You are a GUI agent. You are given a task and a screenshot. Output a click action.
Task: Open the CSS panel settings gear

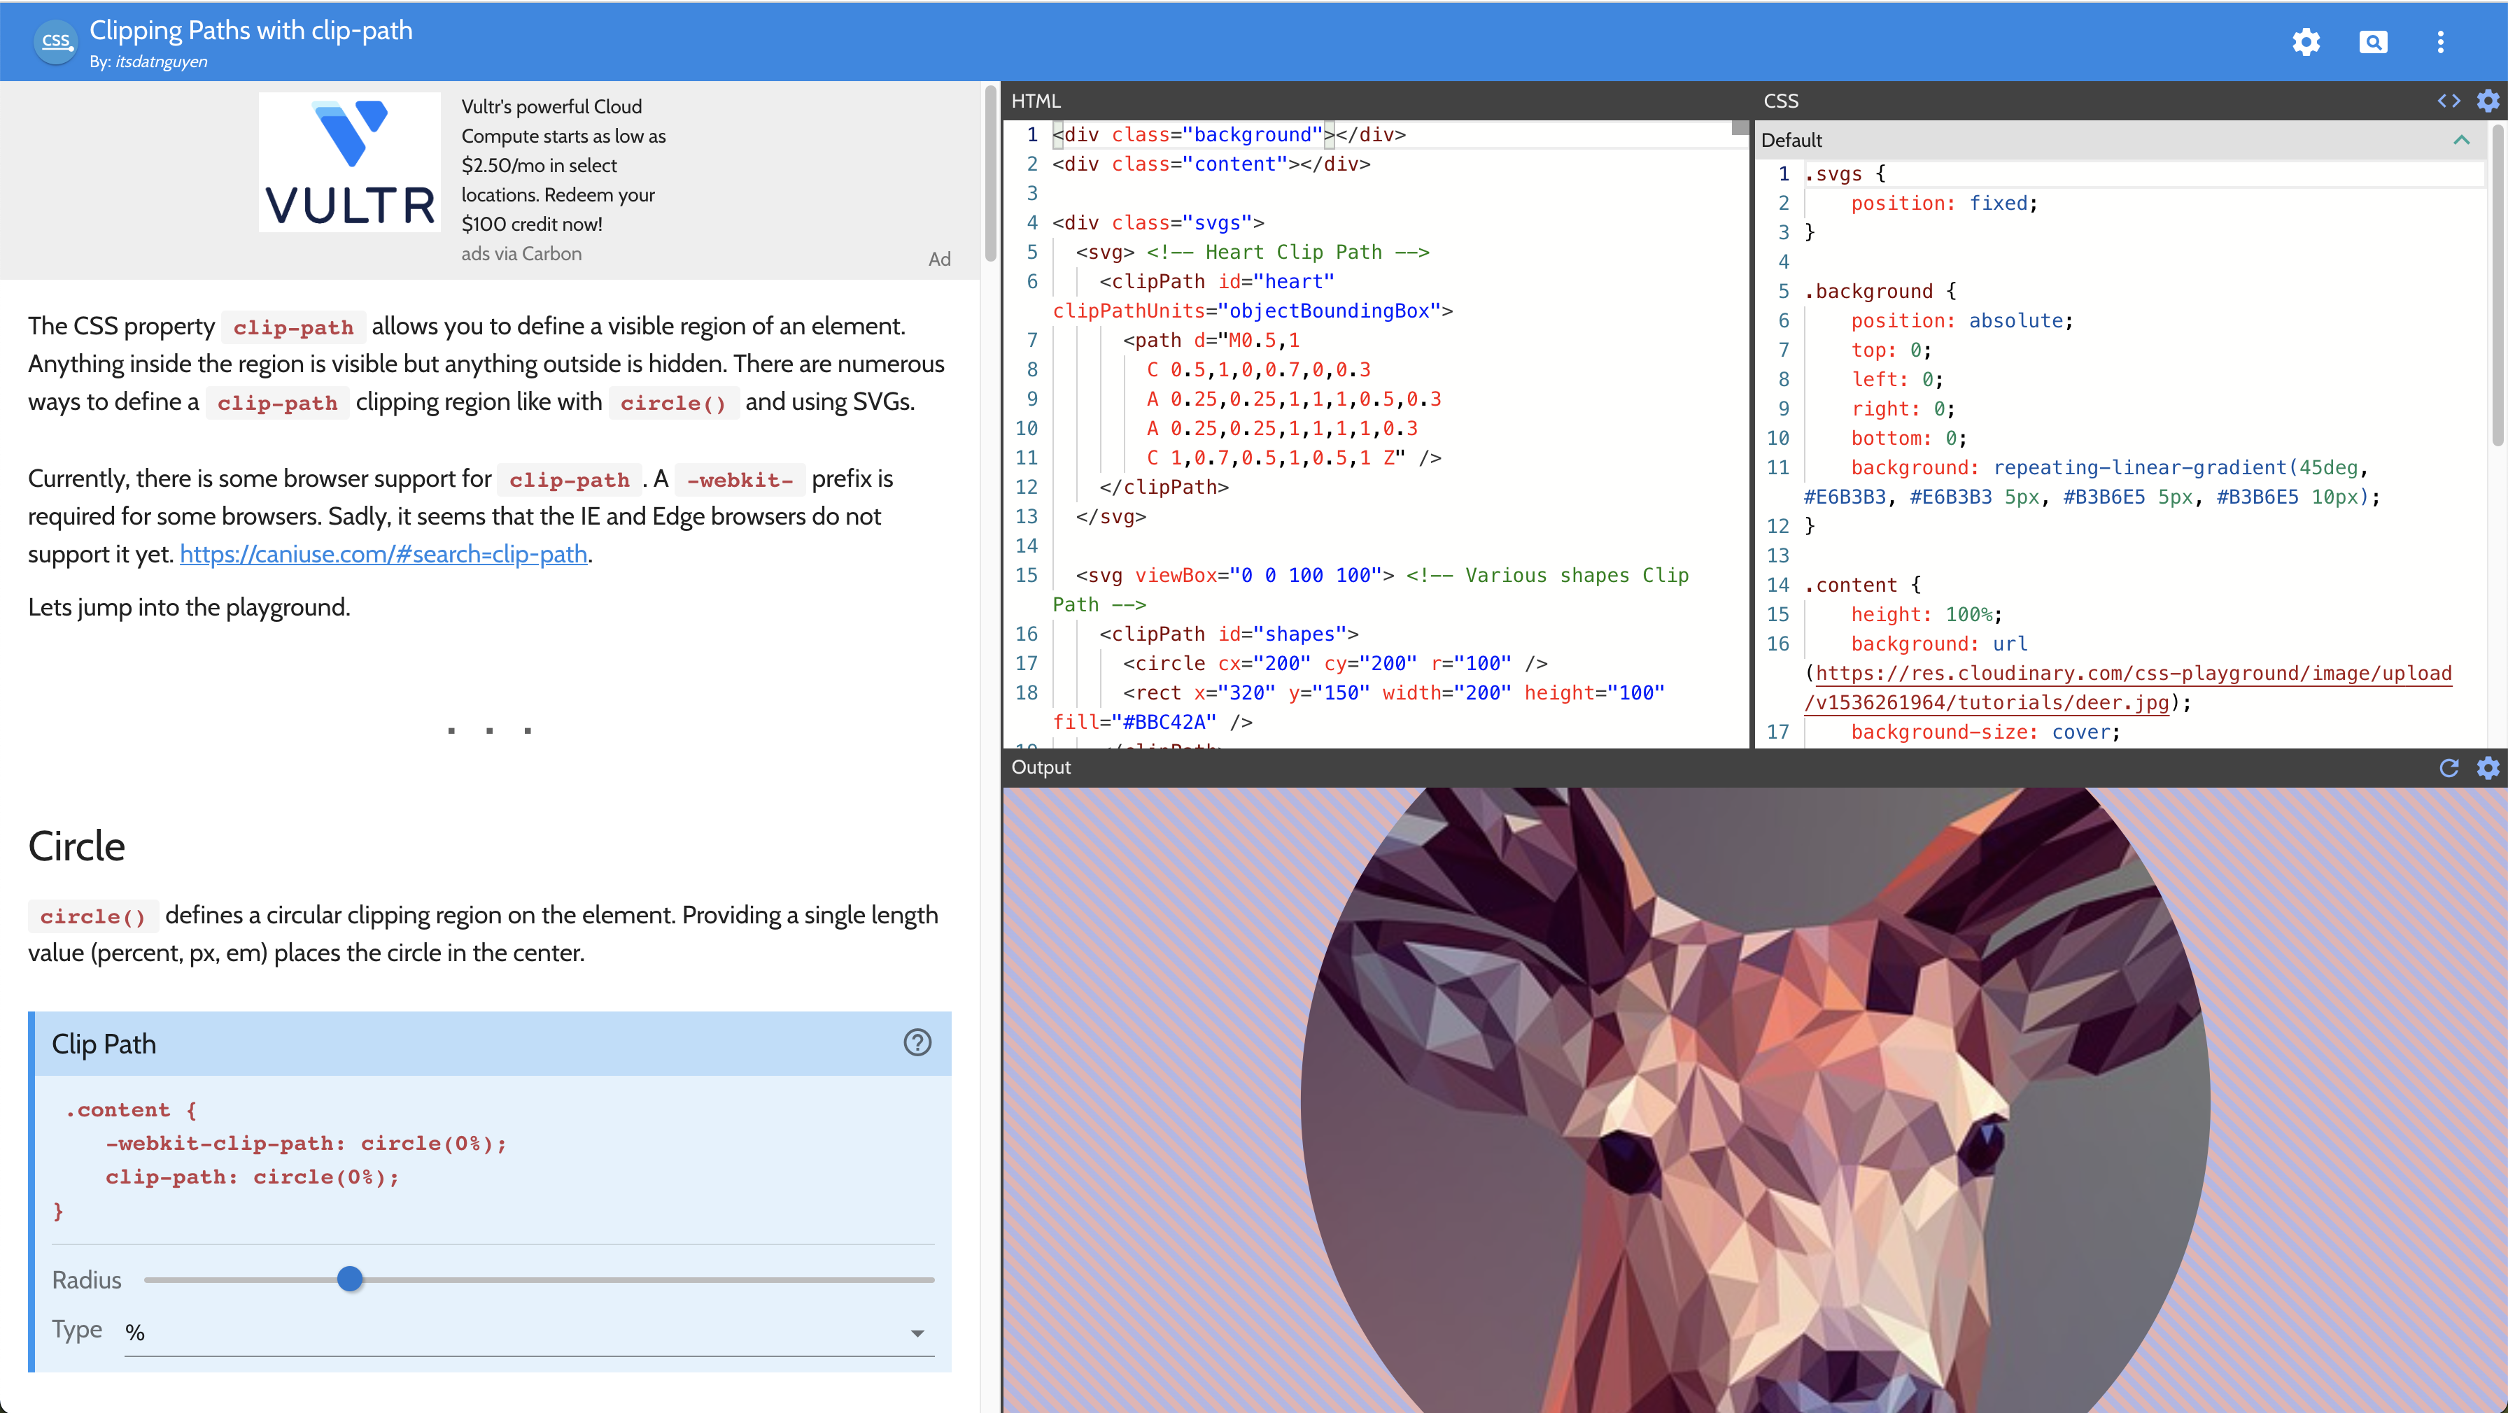coord(2488,100)
